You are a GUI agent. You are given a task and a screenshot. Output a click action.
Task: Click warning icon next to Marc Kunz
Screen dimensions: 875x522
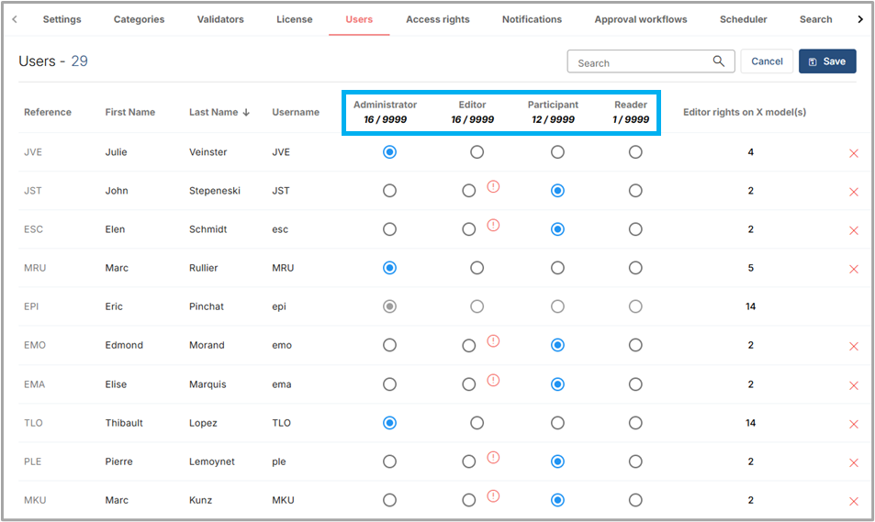(493, 496)
